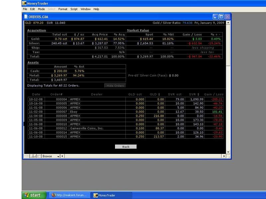Viewport: 266px width, 199px height.
Task: Click the Hide Orders button
Action: 115,86
